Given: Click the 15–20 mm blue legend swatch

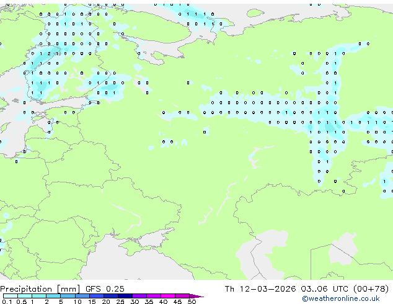Looking at the screenshot, I should tap(97, 296).
